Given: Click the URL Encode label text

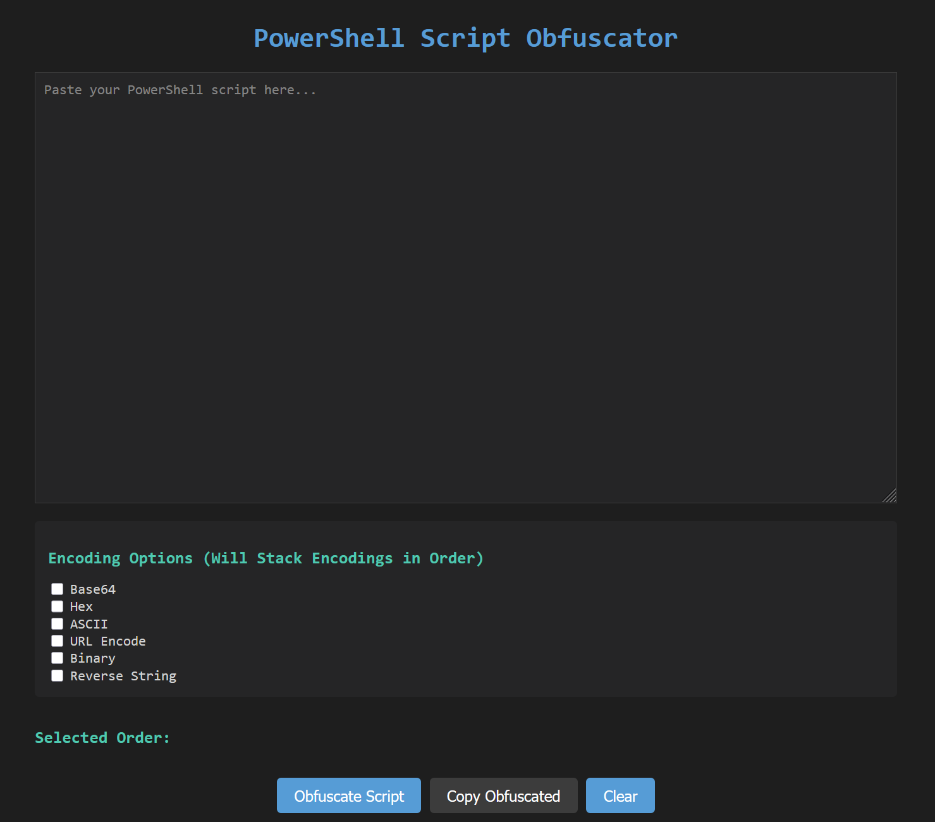Looking at the screenshot, I should click(108, 641).
